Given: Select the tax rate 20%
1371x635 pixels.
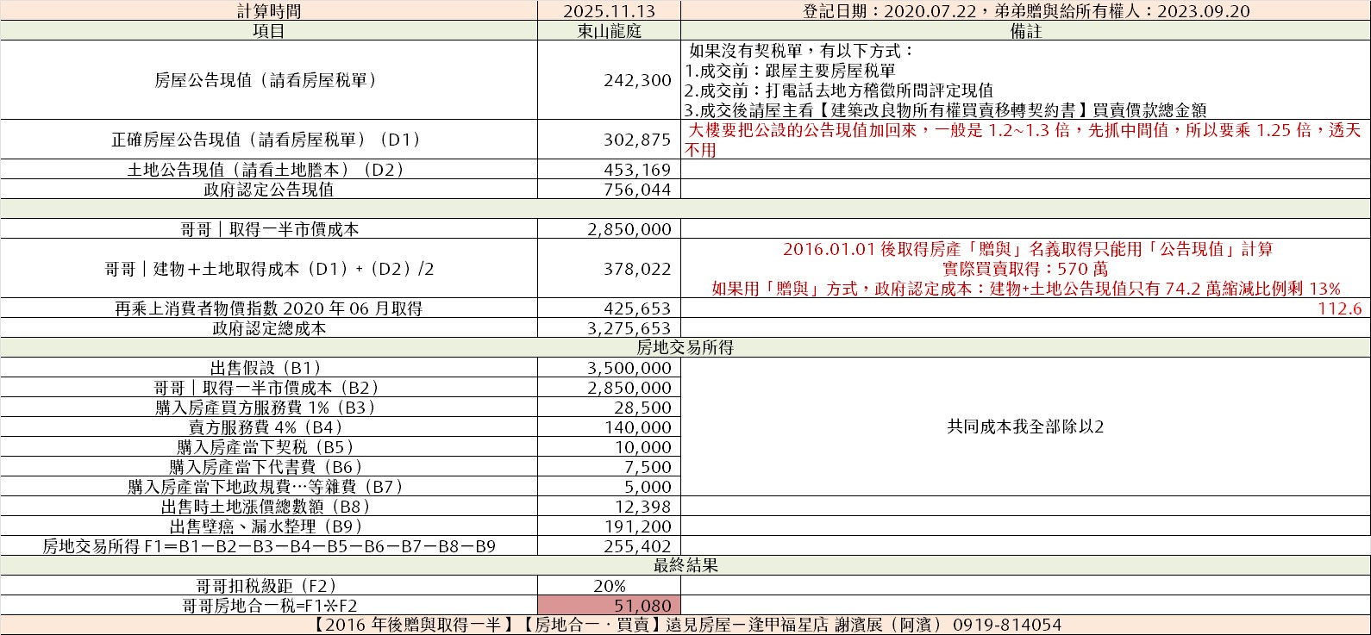Looking at the screenshot, I should [609, 586].
